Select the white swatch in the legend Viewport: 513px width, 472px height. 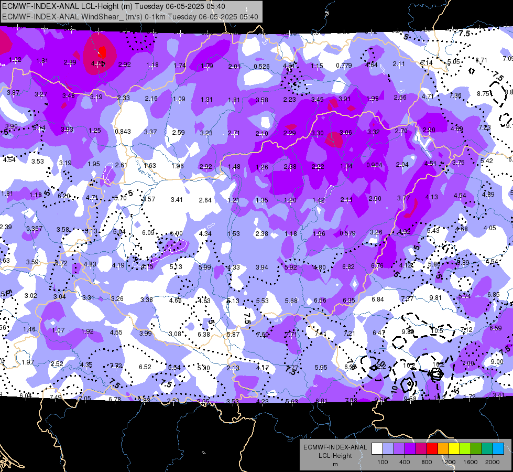point(377,448)
